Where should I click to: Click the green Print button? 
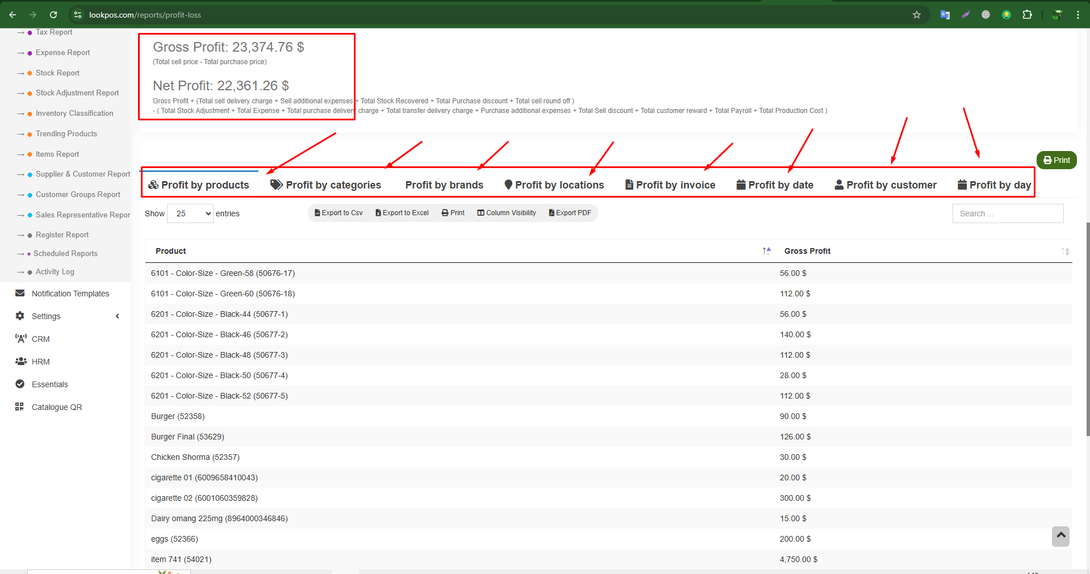click(x=1055, y=160)
